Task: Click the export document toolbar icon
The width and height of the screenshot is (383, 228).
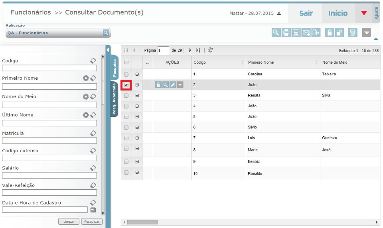Action: click(x=316, y=32)
